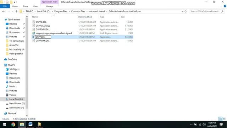This screenshot has height=128, width=227.
Task: Select osppobjs-spp-plugin-manifest-signed file icon
Action: click(x=34, y=33)
